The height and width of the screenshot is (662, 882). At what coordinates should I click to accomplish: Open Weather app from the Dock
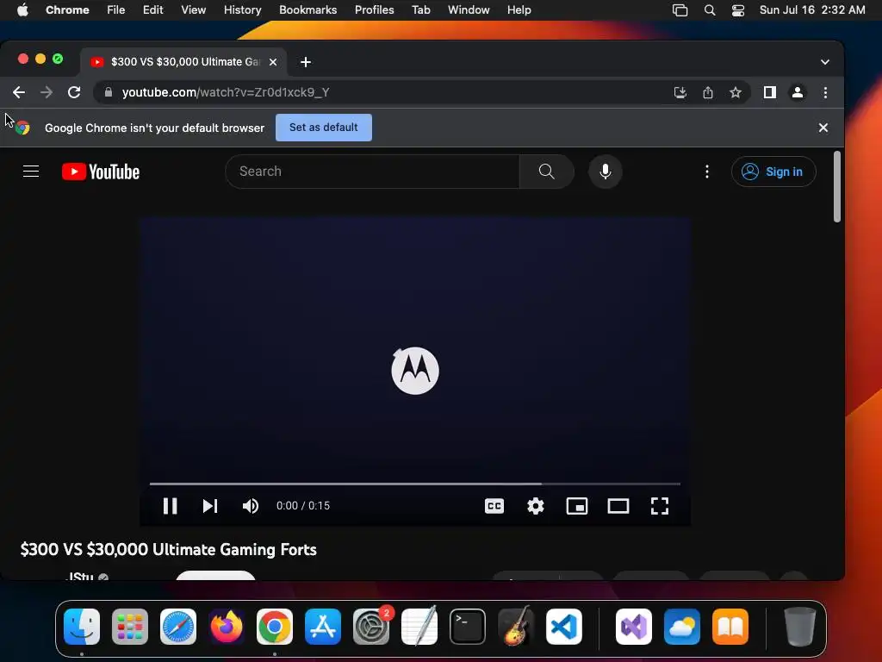pyautogui.click(x=682, y=627)
